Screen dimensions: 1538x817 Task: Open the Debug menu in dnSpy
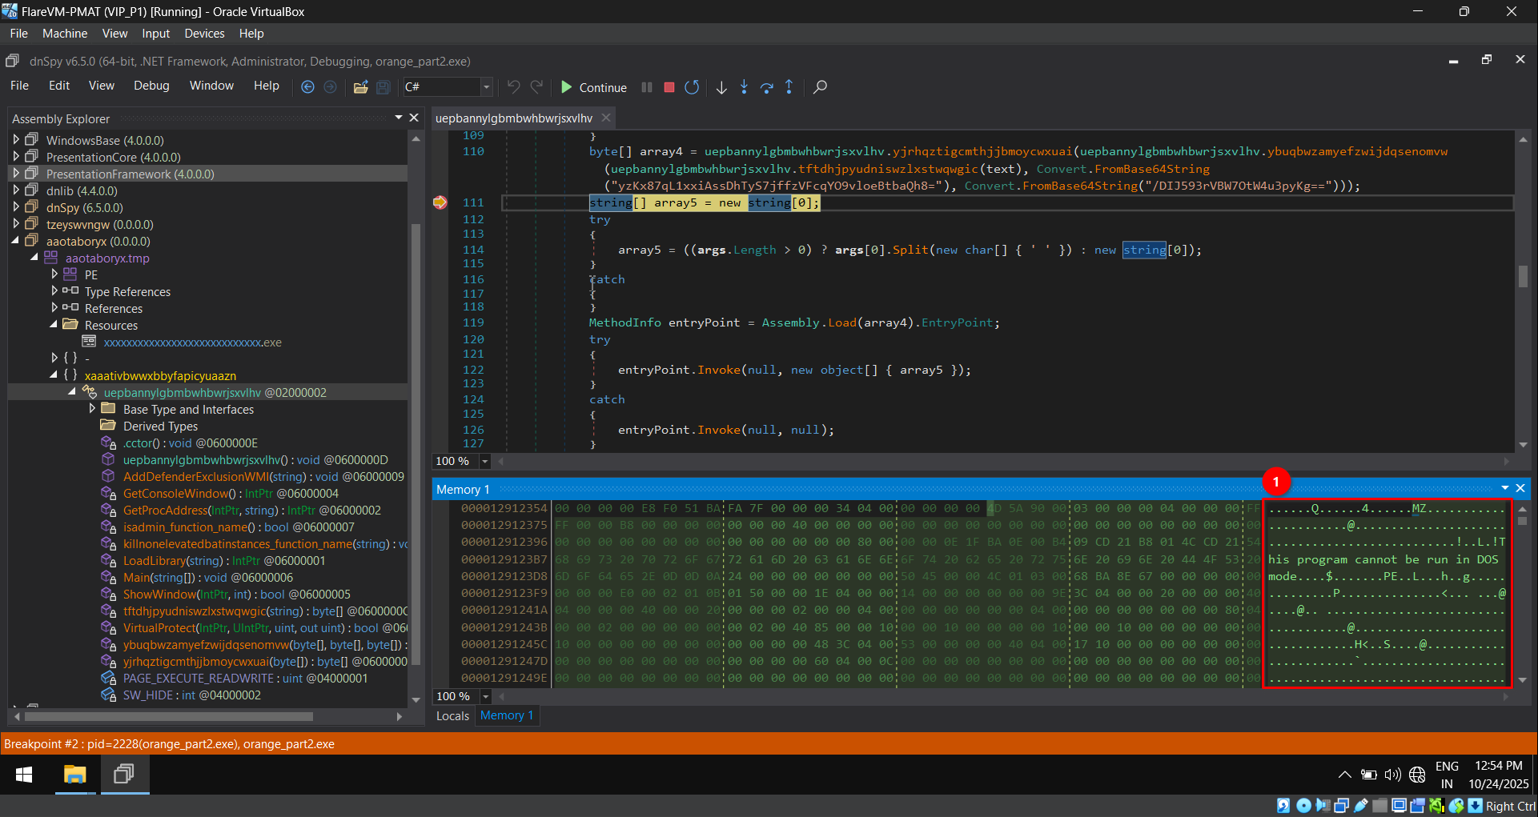click(x=151, y=86)
